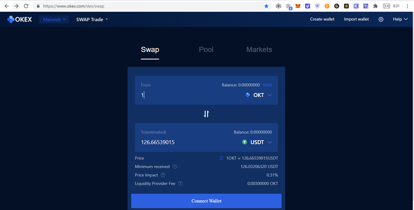The height and width of the screenshot is (210, 414).
Task: Open the Mainnet network dropdown
Action: pyautogui.click(x=54, y=19)
